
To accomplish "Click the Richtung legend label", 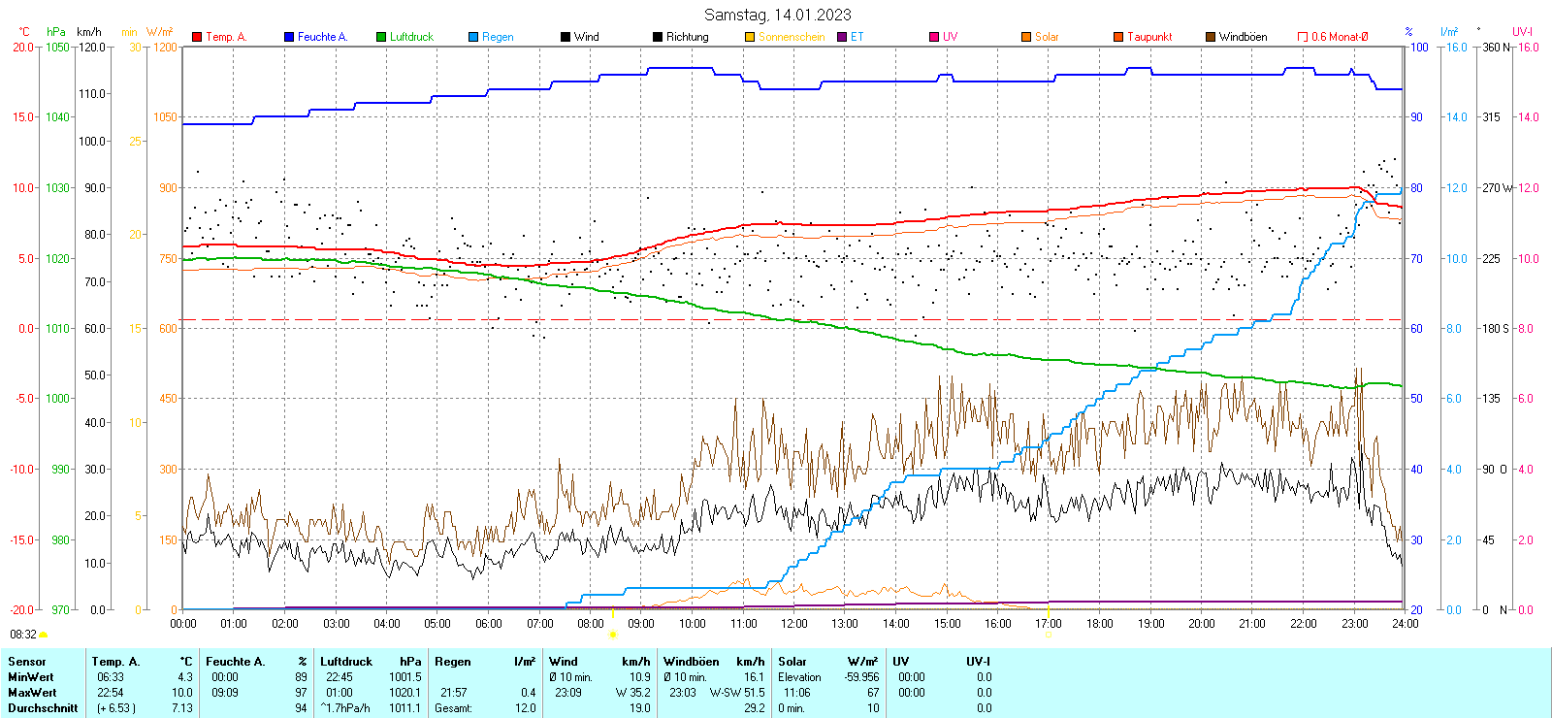I will click(x=687, y=37).
